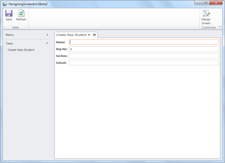This screenshot has height=163, width=225.
Task: Focus the Name input field
Action: point(144,42)
